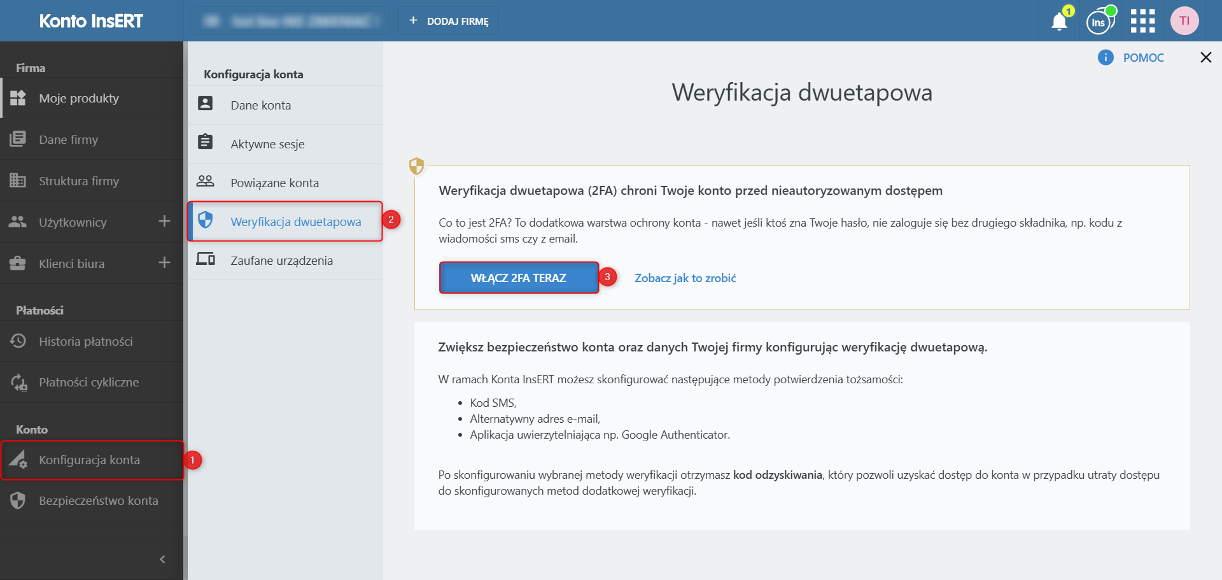Click the Płatności cykliczne icon
1222x580 pixels.
click(18, 382)
